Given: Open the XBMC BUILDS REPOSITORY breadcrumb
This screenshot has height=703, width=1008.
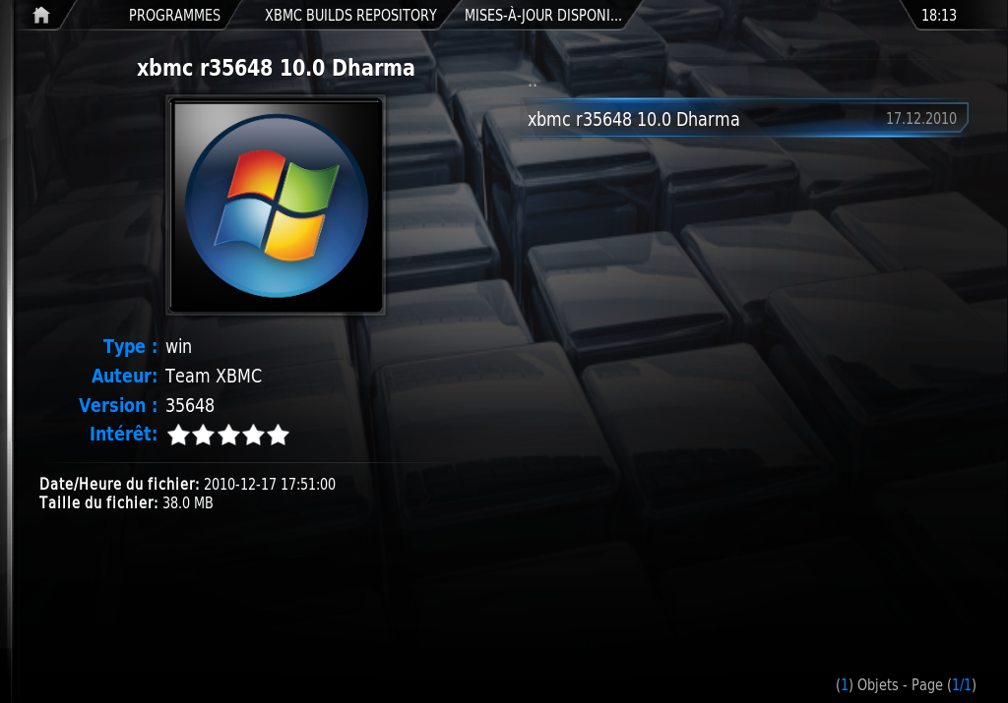Looking at the screenshot, I should [350, 16].
